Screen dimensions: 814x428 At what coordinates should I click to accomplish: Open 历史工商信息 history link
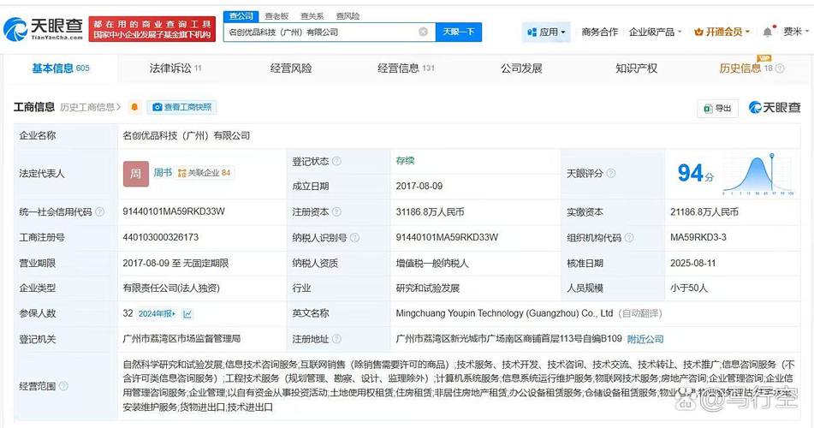[91, 107]
